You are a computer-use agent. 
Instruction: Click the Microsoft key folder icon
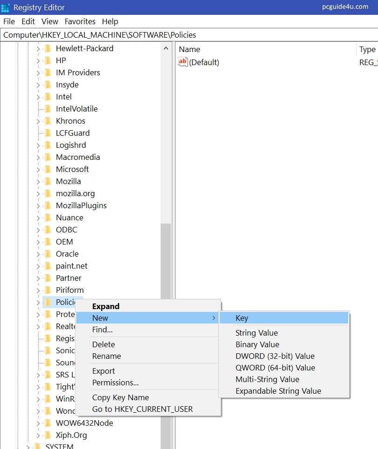pos(47,169)
